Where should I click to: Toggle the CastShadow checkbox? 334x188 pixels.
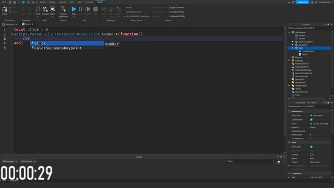click(x=311, y=120)
